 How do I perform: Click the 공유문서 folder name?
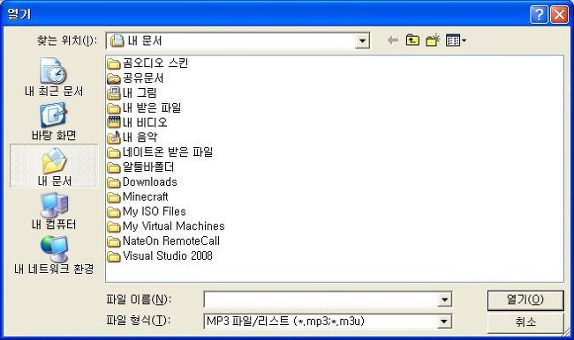[143, 78]
